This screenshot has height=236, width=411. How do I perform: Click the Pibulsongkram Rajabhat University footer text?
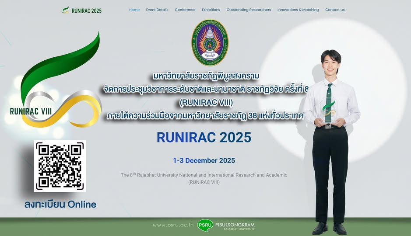tap(235, 226)
